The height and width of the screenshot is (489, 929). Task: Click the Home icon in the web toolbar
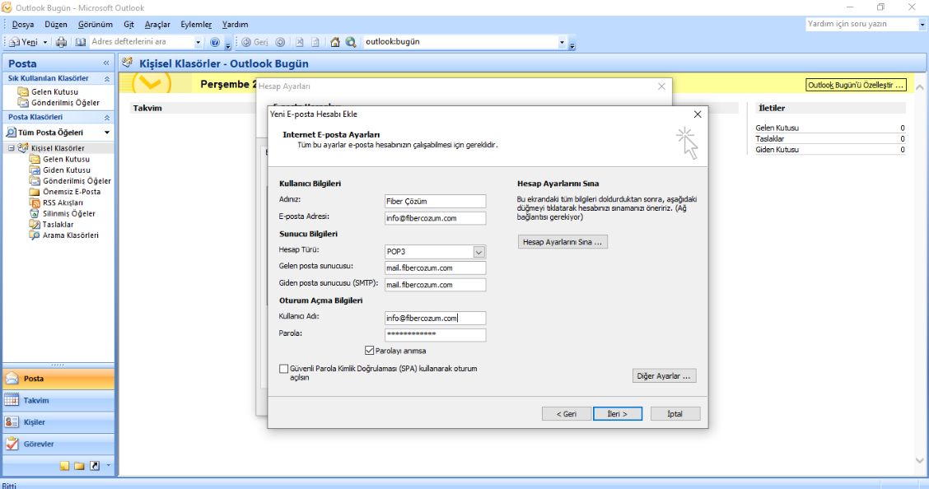point(335,42)
